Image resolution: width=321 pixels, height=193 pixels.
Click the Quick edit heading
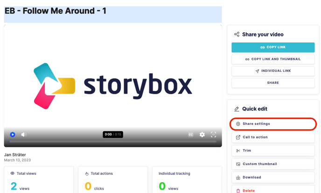pos(255,109)
